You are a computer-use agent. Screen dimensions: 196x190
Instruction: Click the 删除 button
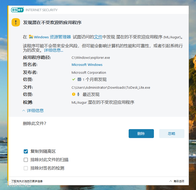click(x=141, y=134)
